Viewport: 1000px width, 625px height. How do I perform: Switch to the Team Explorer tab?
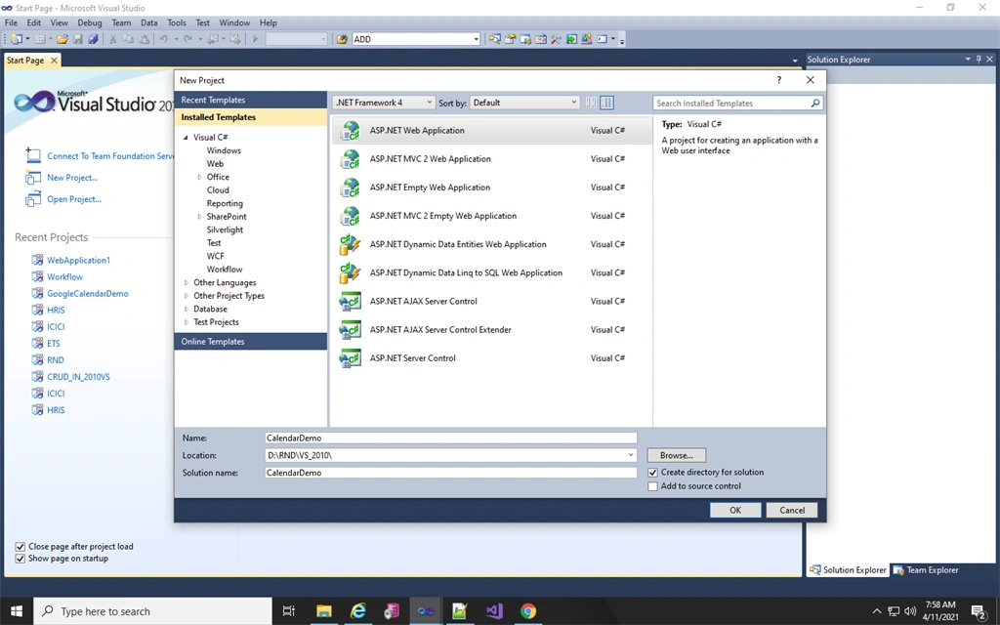click(x=926, y=570)
